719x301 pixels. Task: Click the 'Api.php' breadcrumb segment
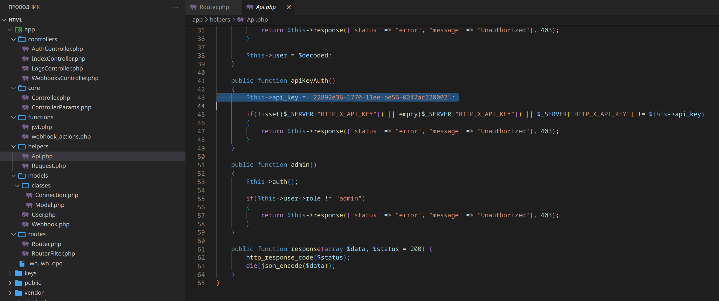[257, 19]
